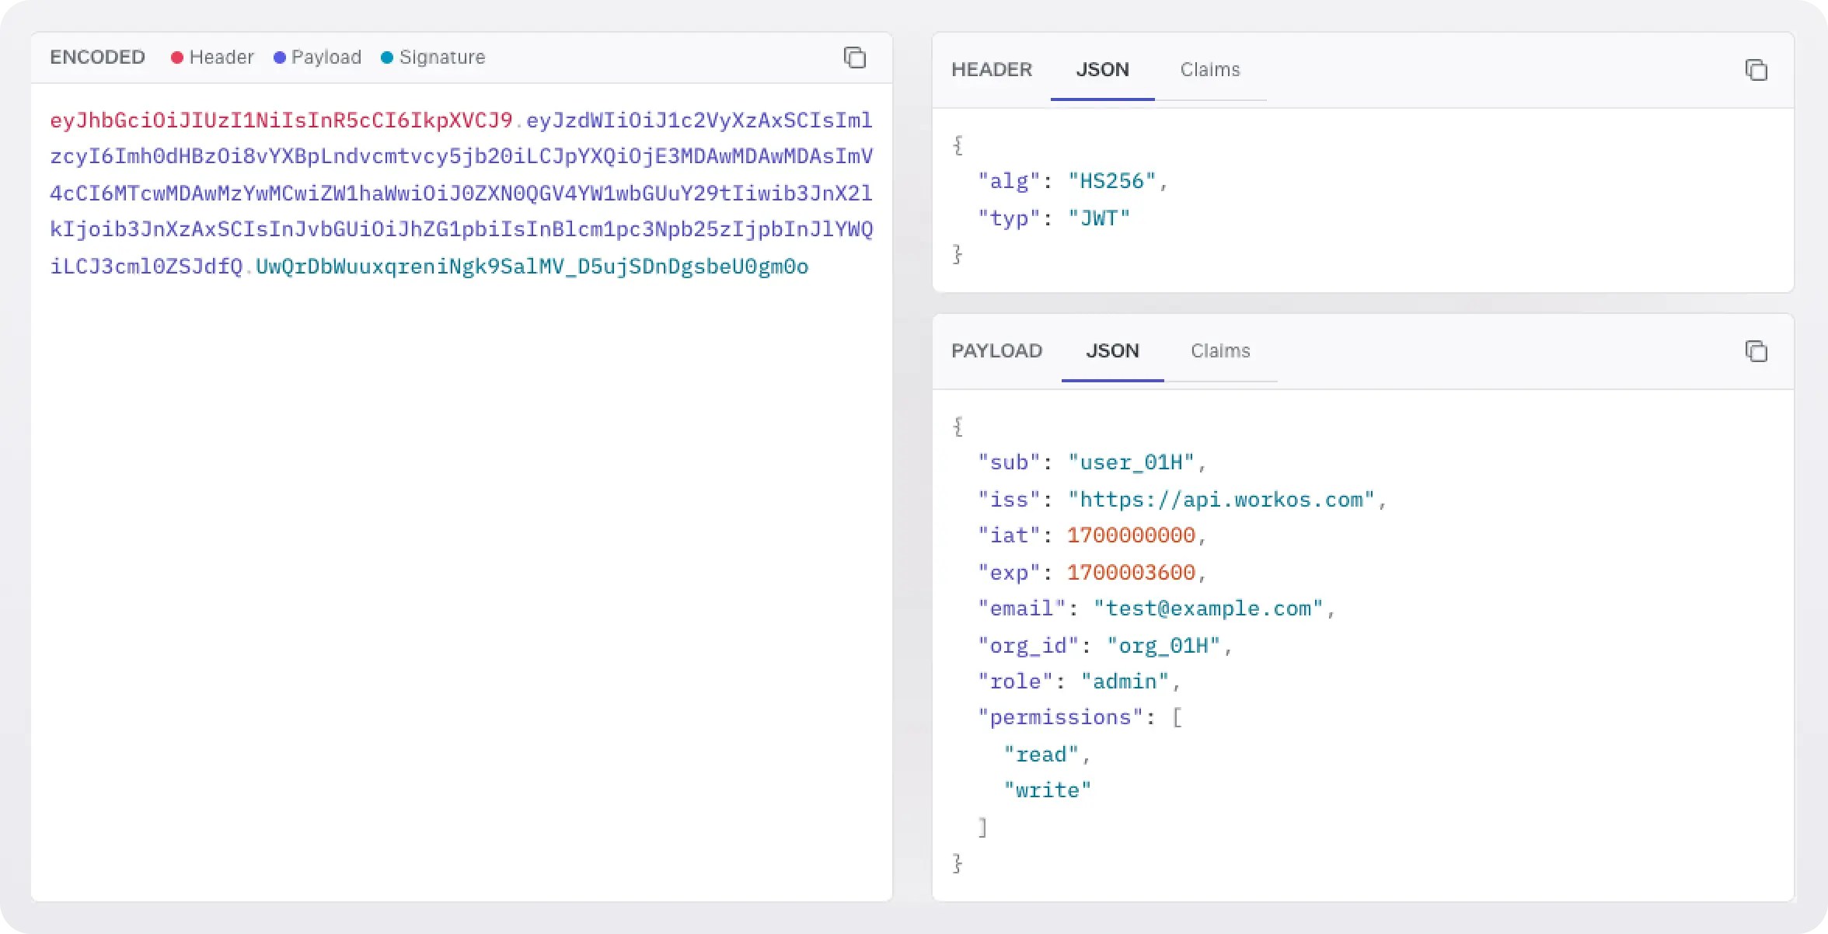Click the ENCODED section label
The width and height of the screenshot is (1828, 934).
point(97,57)
